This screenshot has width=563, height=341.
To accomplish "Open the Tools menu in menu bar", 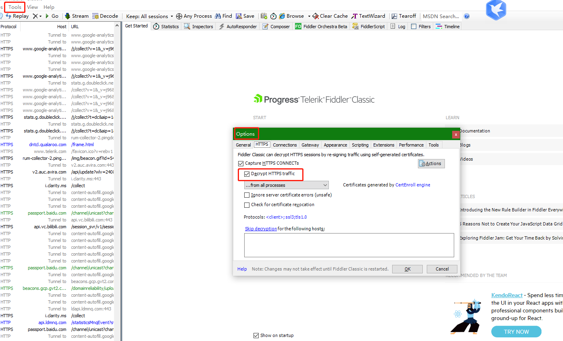I will [15, 7].
